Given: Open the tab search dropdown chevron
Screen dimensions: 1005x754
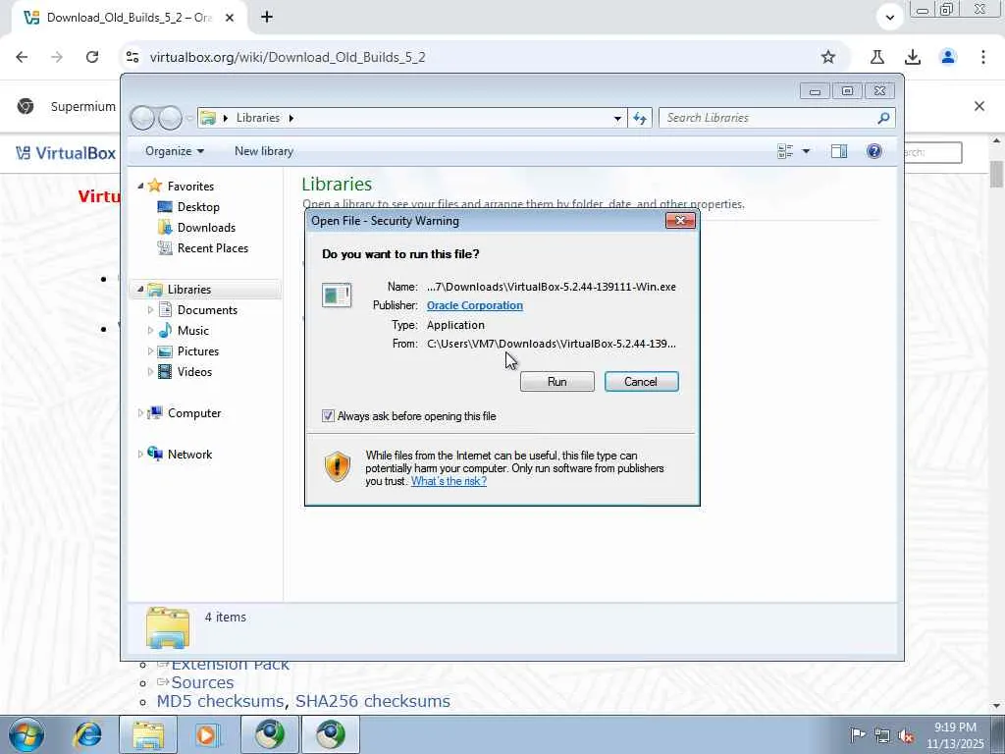Looking at the screenshot, I should click(889, 18).
